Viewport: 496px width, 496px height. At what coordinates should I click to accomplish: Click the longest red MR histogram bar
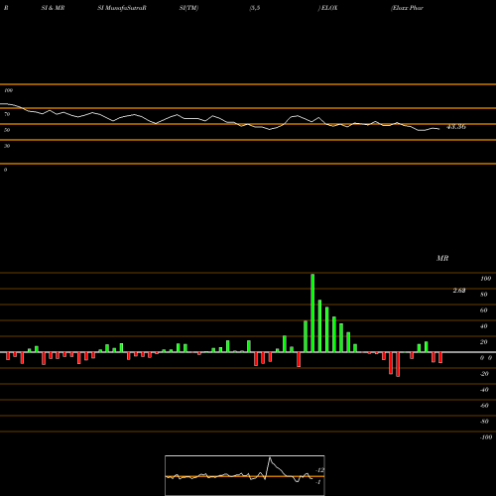[x=398, y=364]
